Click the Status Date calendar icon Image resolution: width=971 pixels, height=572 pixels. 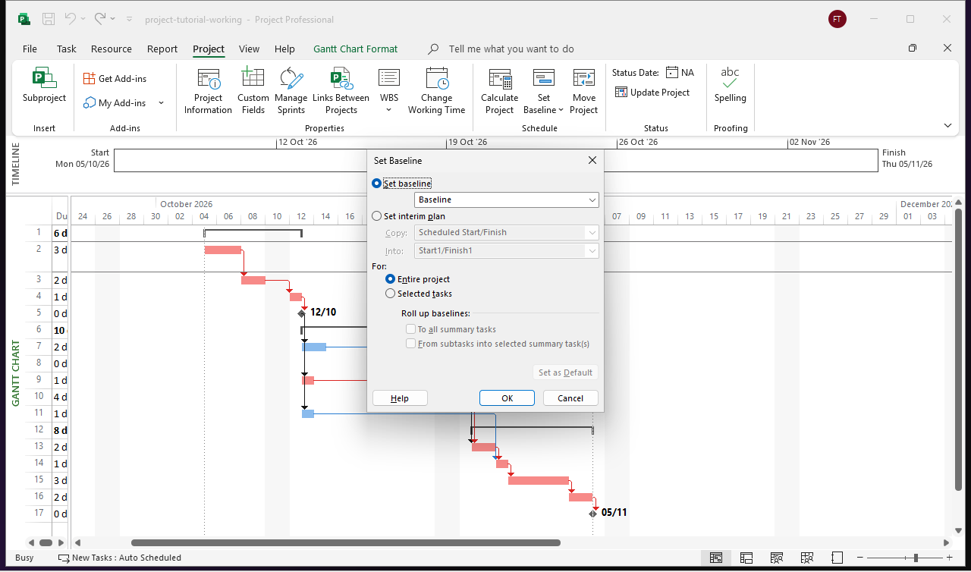[x=672, y=73]
